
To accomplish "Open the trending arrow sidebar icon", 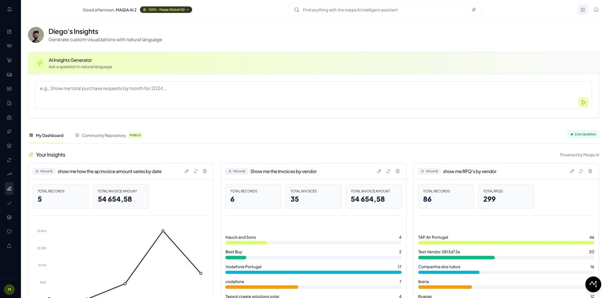I will pyautogui.click(x=9, y=174).
